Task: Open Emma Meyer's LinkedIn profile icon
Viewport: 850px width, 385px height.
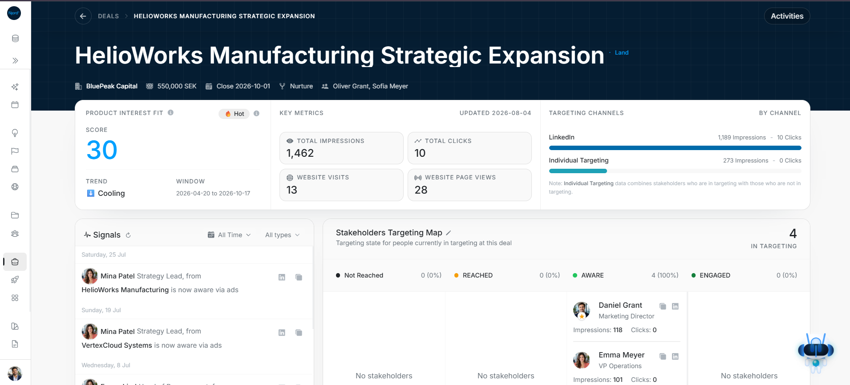Action: coord(675,356)
